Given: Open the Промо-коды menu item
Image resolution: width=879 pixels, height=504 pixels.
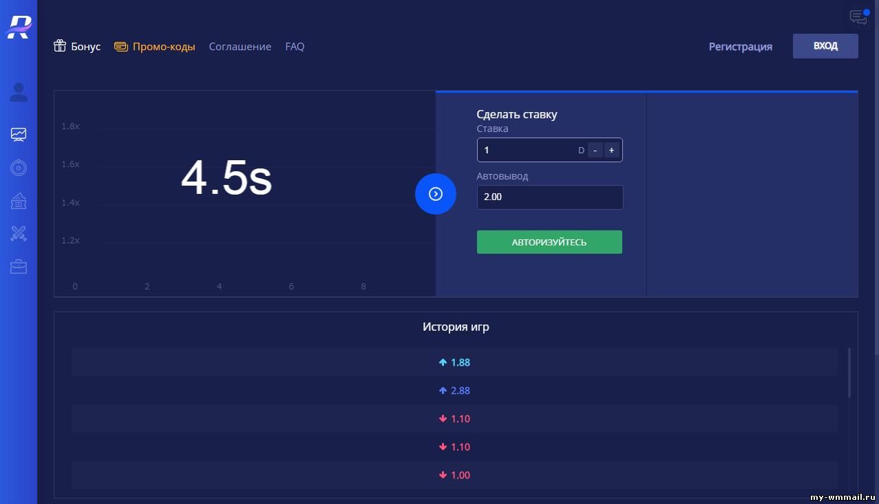Looking at the screenshot, I should (x=164, y=47).
